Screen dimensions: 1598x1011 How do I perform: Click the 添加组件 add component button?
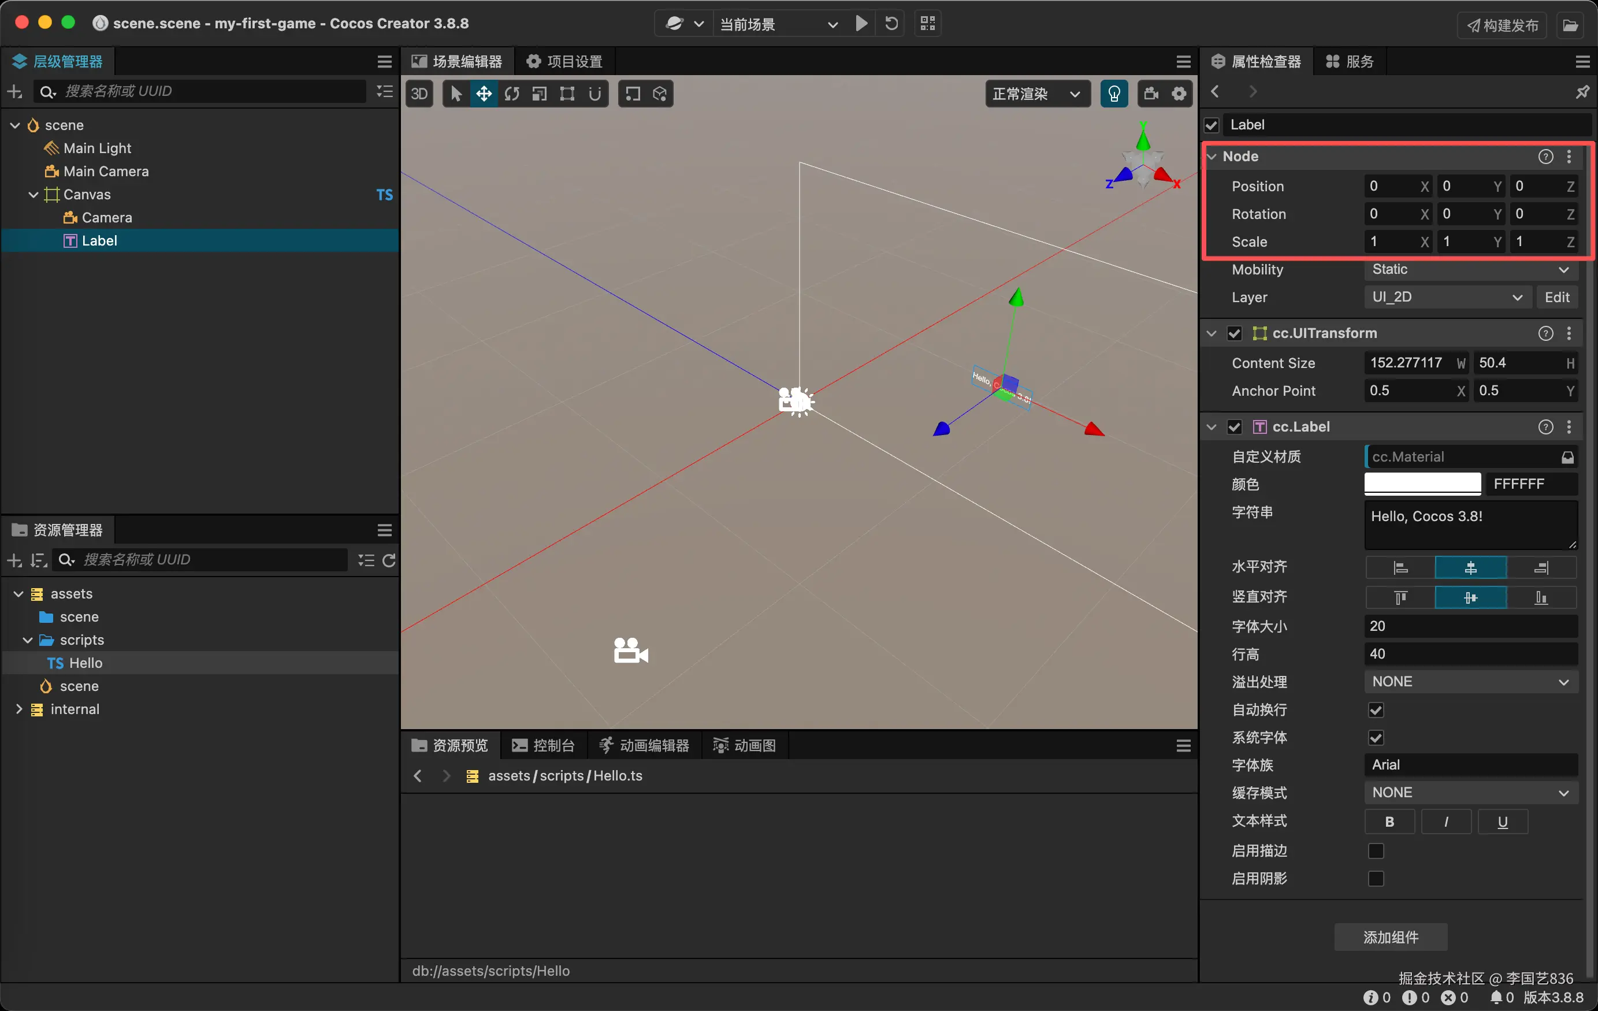1390,936
